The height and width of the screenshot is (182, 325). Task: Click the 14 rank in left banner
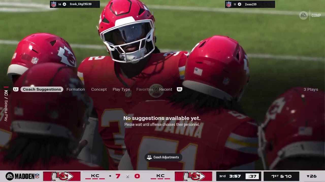pos(60,4)
